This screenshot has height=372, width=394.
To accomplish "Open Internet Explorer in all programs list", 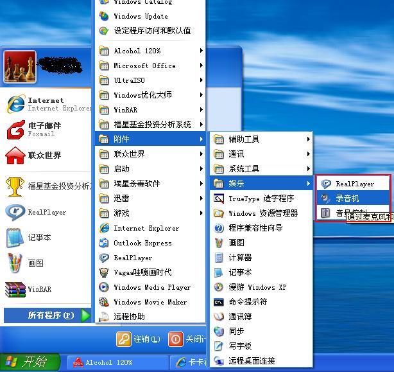I will [x=150, y=228].
